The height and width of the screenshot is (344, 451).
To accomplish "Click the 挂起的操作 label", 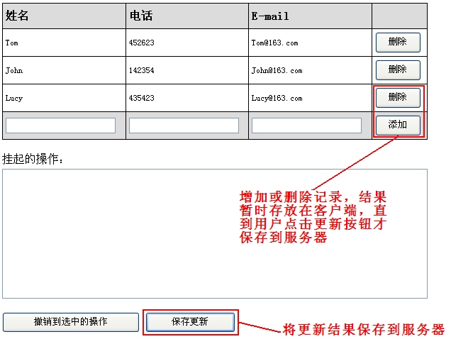I will tap(33, 158).
